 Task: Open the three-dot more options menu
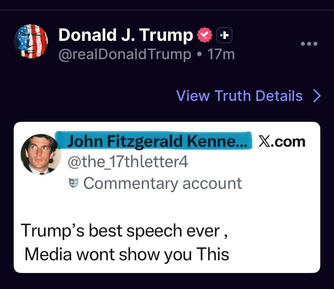point(309,44)
